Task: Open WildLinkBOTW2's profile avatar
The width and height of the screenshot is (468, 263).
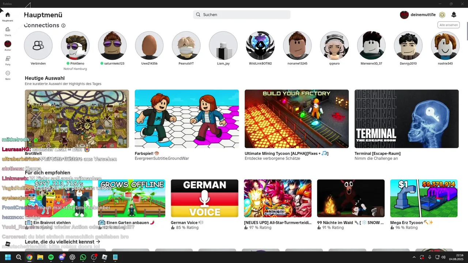Action: [260, 45]
